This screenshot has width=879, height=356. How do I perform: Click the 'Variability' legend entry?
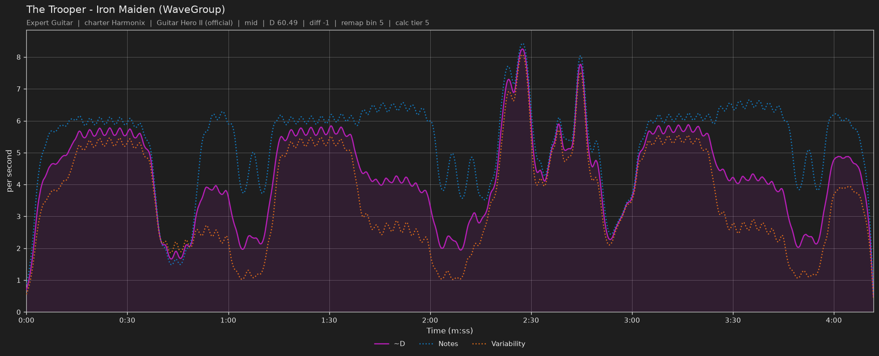[498, 344]
